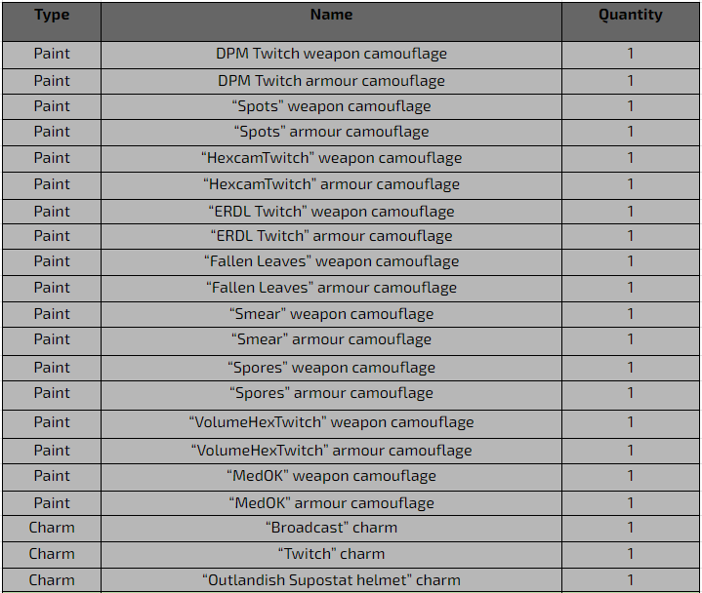Viewport: 702px width, 593px height.
Task: Select DPM Twitch armour camouflage cell
Action: (331, 81)
